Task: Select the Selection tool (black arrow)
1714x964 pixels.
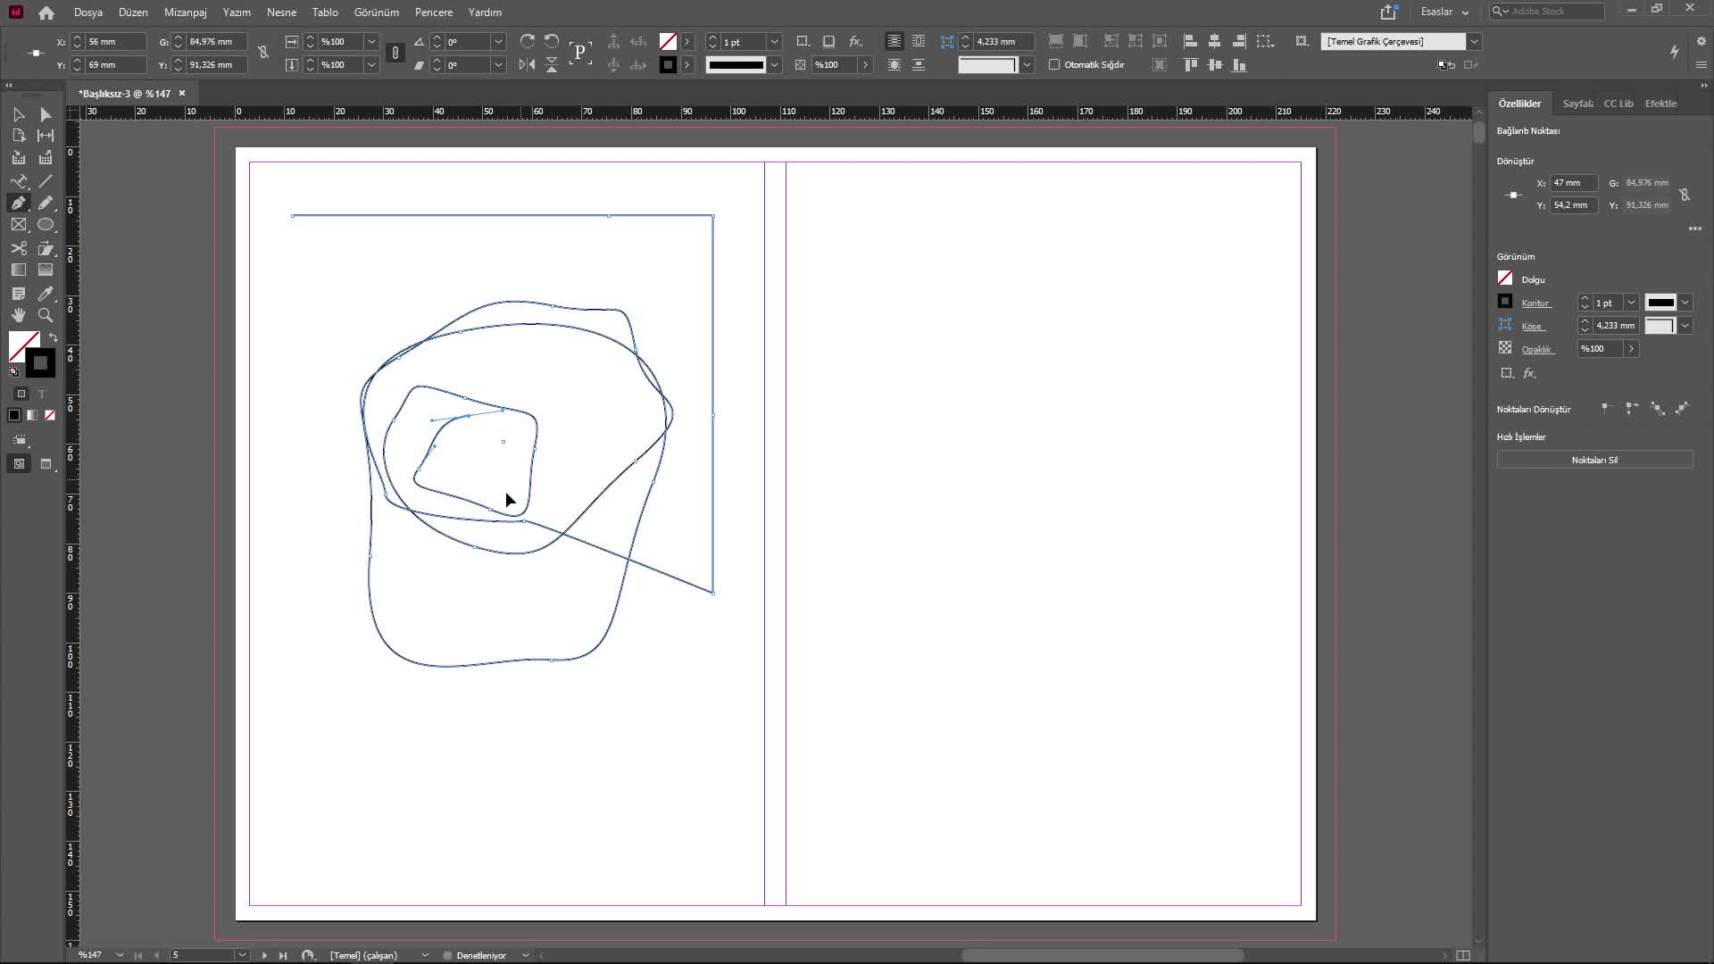Action: pos(19,114)
